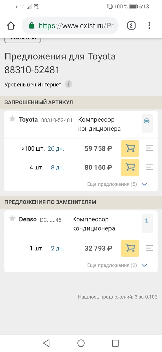The width and height of the screenshot is (162, 352).
Task: Open details menu for the 32 793 ₽ offer
Action: (x=149, y=248)
